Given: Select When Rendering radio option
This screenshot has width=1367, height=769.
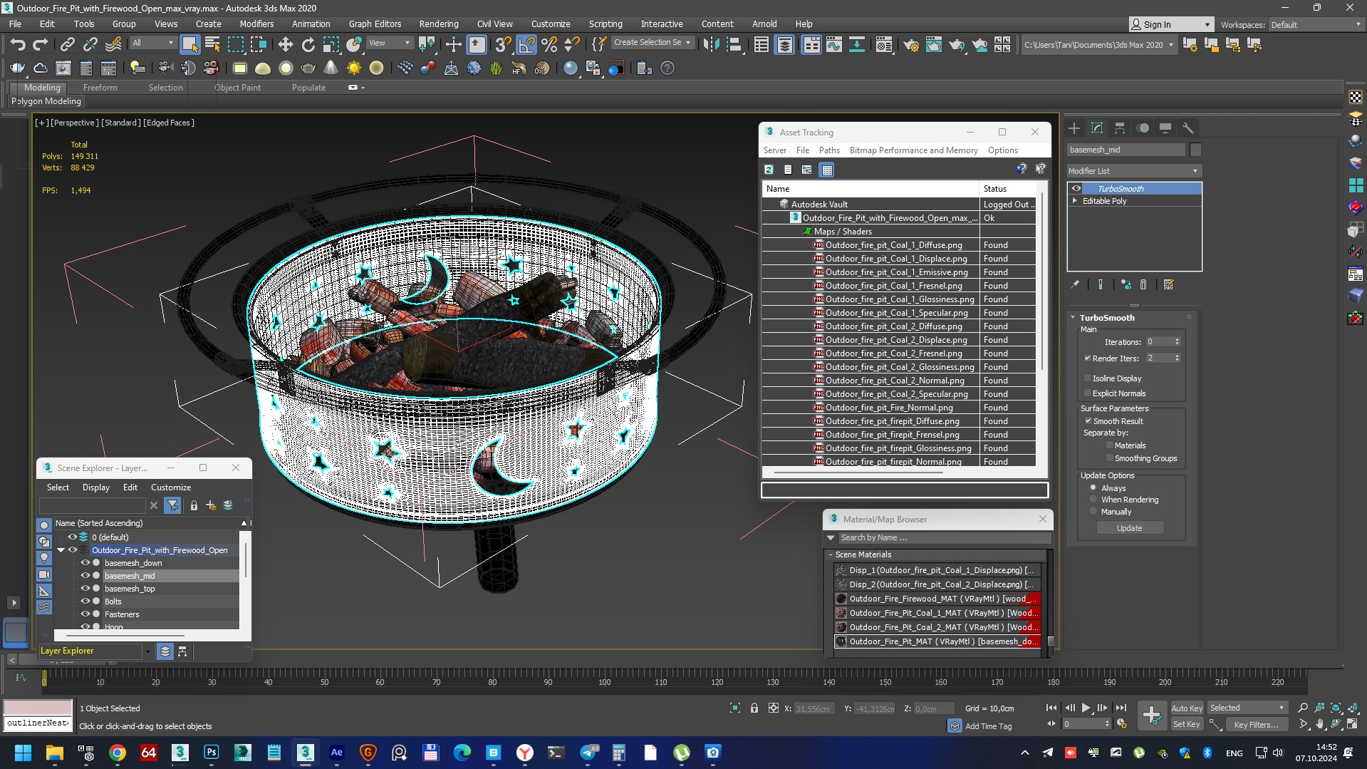Looking at the screenshot, I should click(x=1093, y=500).
